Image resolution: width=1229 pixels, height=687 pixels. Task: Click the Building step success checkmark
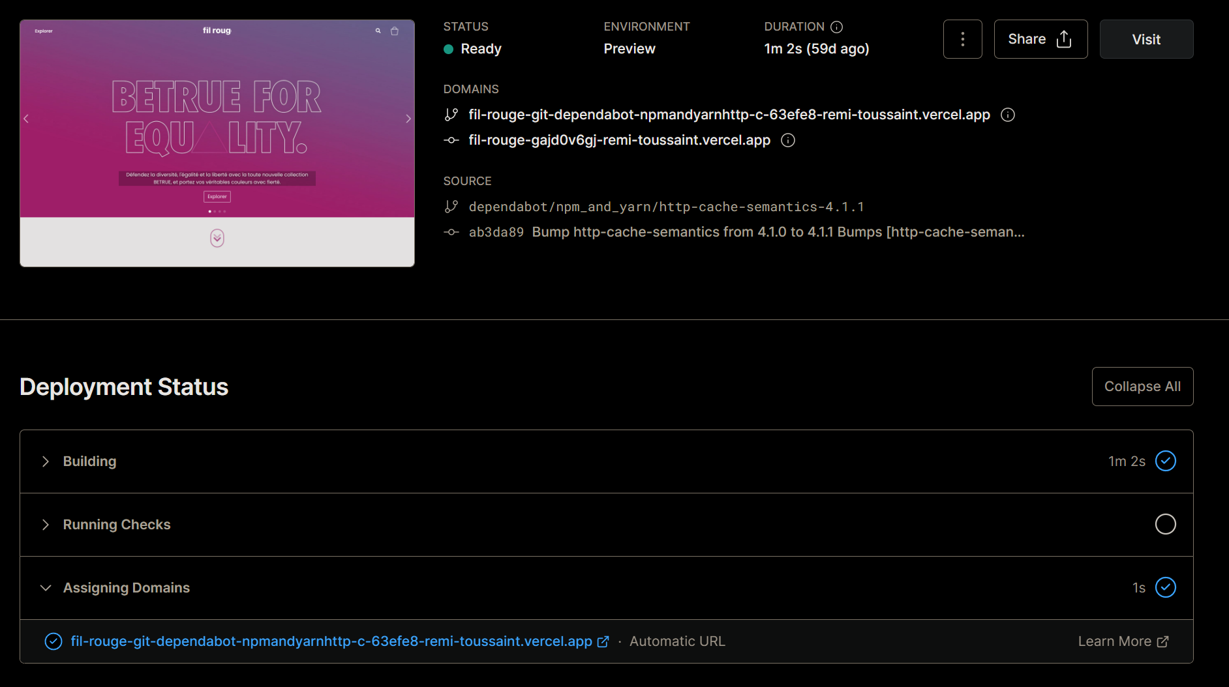tap(1165, 461)
